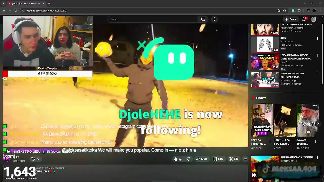This screenshot has width=324, height=182.
Task: Reload the YouTube page
Action: (x=16, y=11)
